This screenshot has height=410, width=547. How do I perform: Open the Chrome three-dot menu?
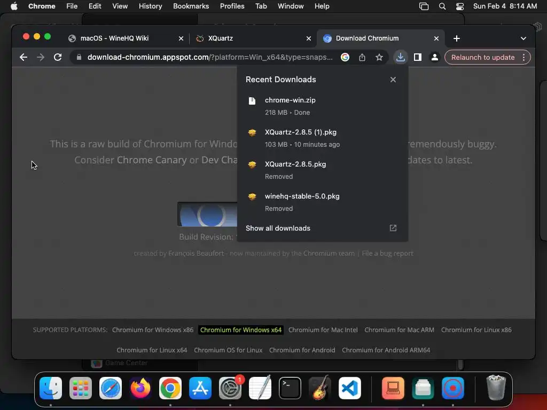(x=523, y=57)
